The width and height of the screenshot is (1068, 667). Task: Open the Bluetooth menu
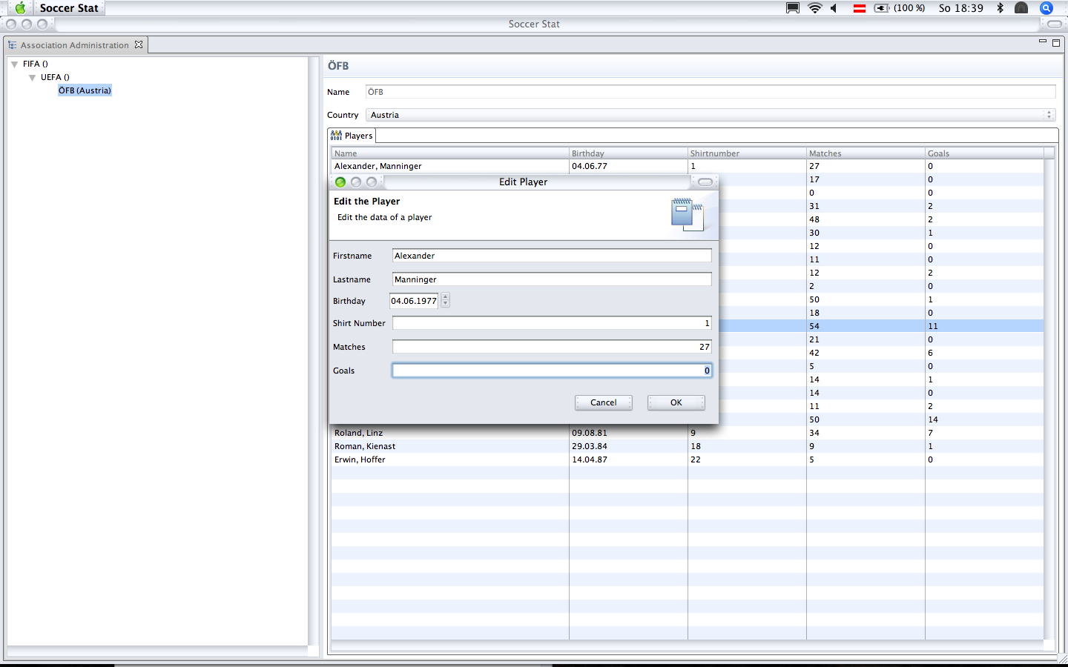point(1000,8)
